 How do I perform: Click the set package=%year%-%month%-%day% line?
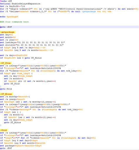(21, 146)
